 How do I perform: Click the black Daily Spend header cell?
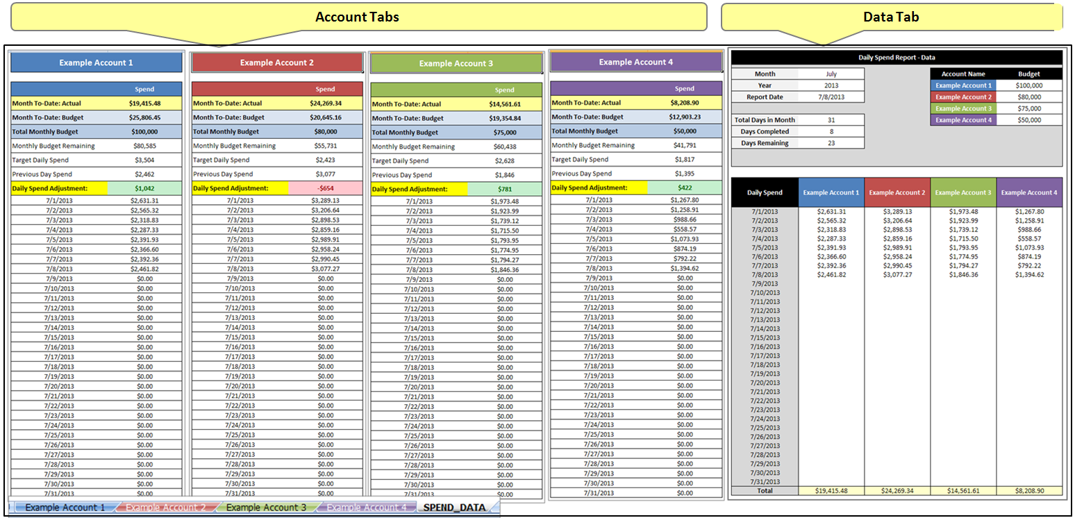coord(765,192)
